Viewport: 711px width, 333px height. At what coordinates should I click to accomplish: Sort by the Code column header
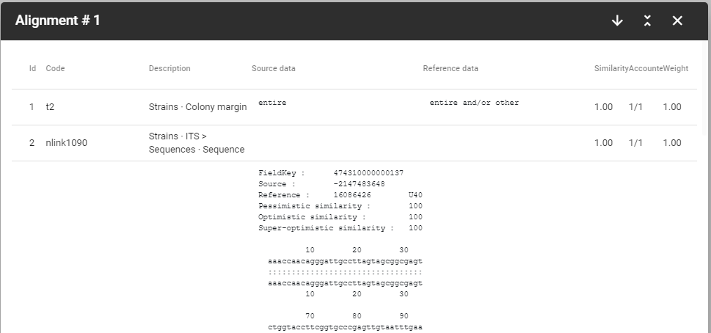click(55, 68)
